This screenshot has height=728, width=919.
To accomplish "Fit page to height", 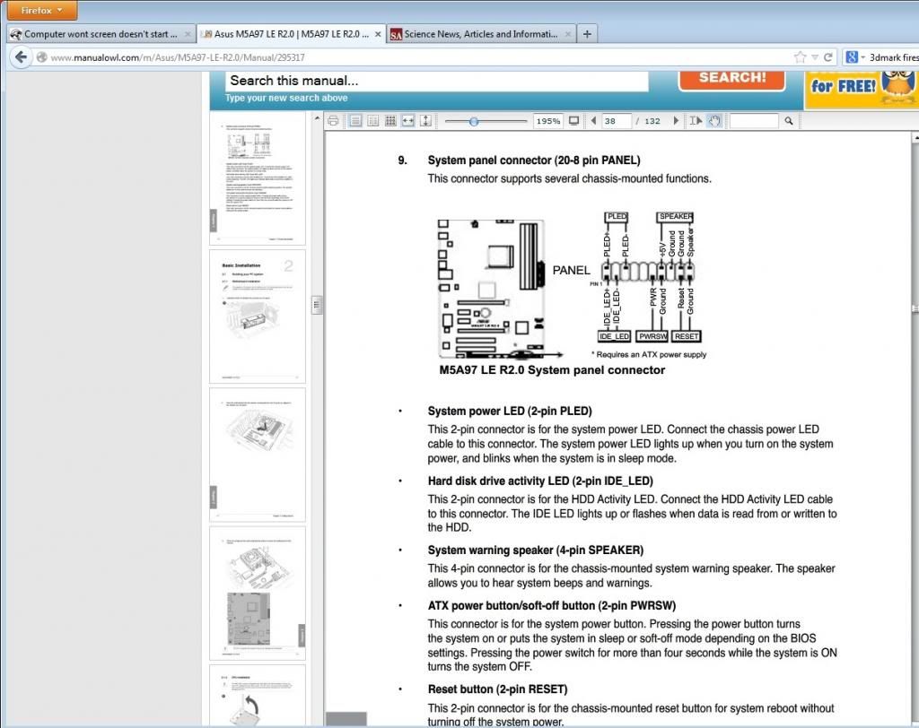I will click(x=425, y=121).
